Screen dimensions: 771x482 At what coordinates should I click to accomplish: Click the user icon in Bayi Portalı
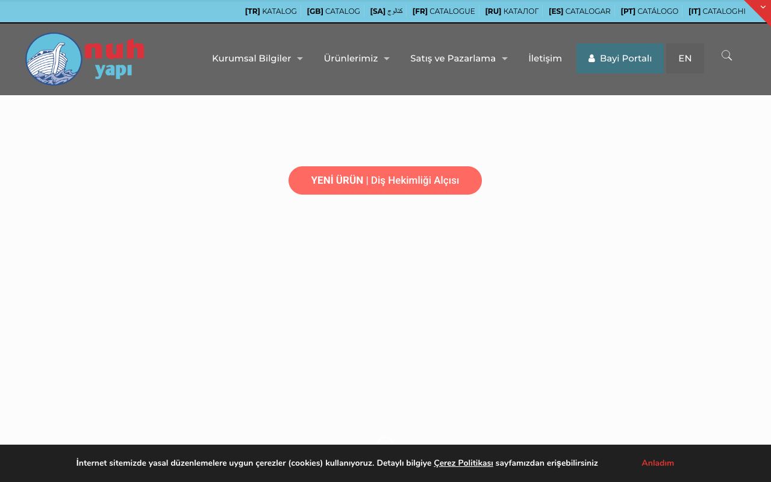click(x=592, y=58)
